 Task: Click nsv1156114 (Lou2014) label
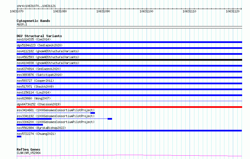point(34,92)
